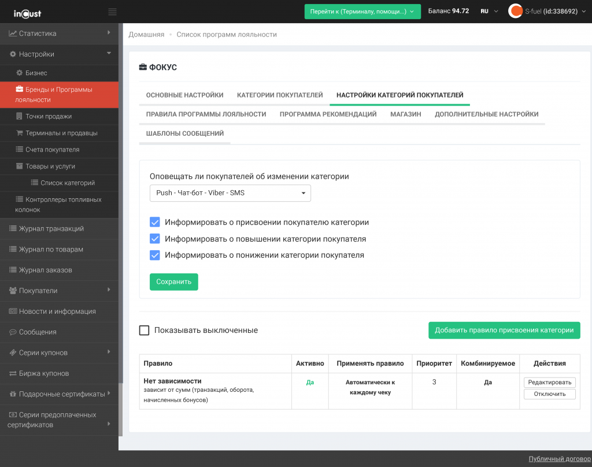Switch to the Основные настройки tab
This screenshot has height=467, width=592.
[x=184, y=95]
